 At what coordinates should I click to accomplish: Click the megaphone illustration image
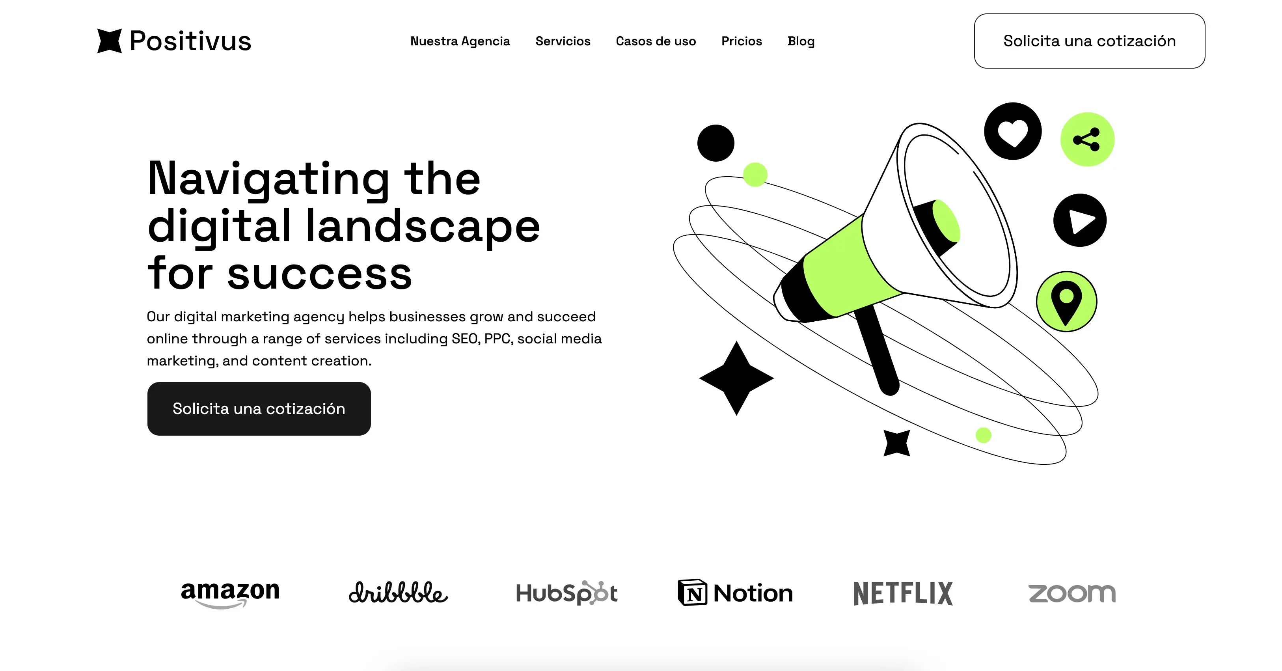coord(890,289)
